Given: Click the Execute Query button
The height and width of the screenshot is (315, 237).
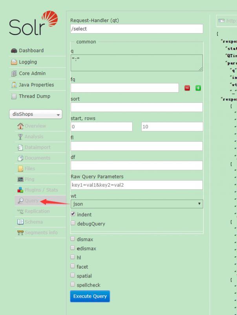Looking at the screenshot, I should click(90, 296).
